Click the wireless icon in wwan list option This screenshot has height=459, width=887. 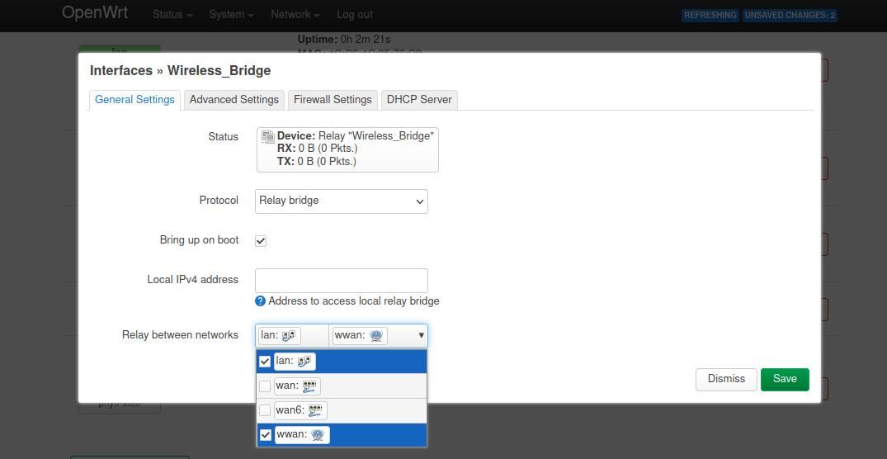click(318, 434)
